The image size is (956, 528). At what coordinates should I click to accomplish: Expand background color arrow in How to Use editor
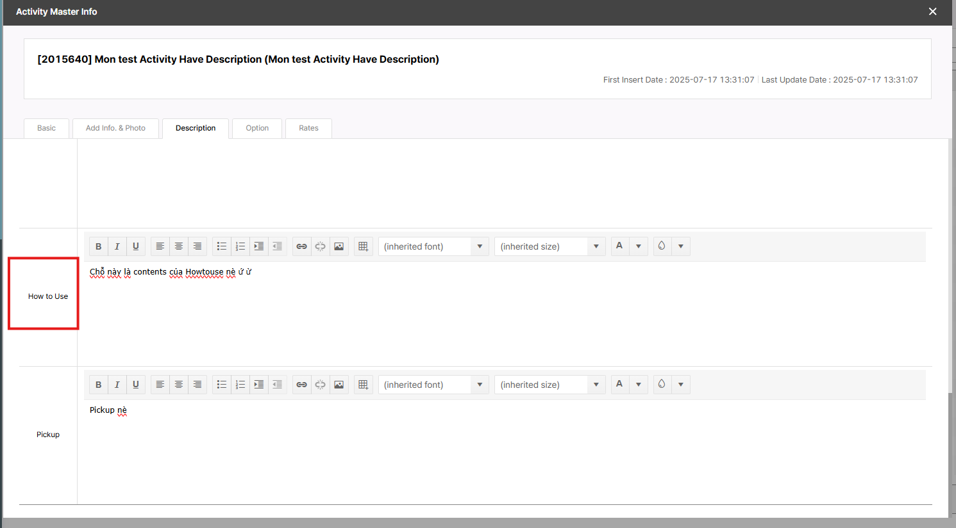(681, 246)
